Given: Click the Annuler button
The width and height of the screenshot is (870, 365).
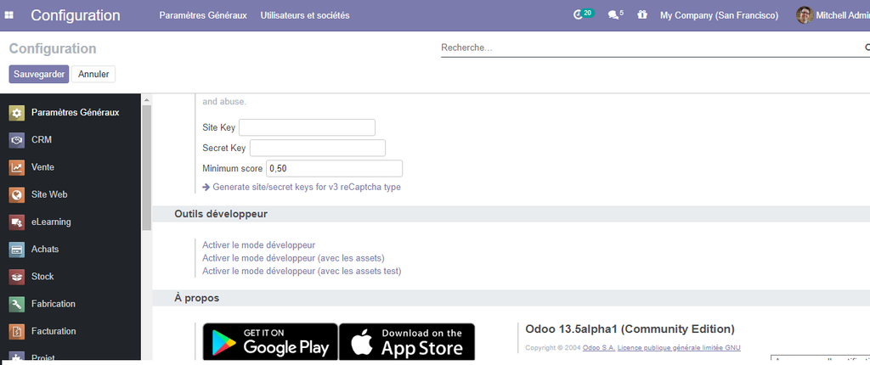Looking at the screenshot, I should pos(93,75).
